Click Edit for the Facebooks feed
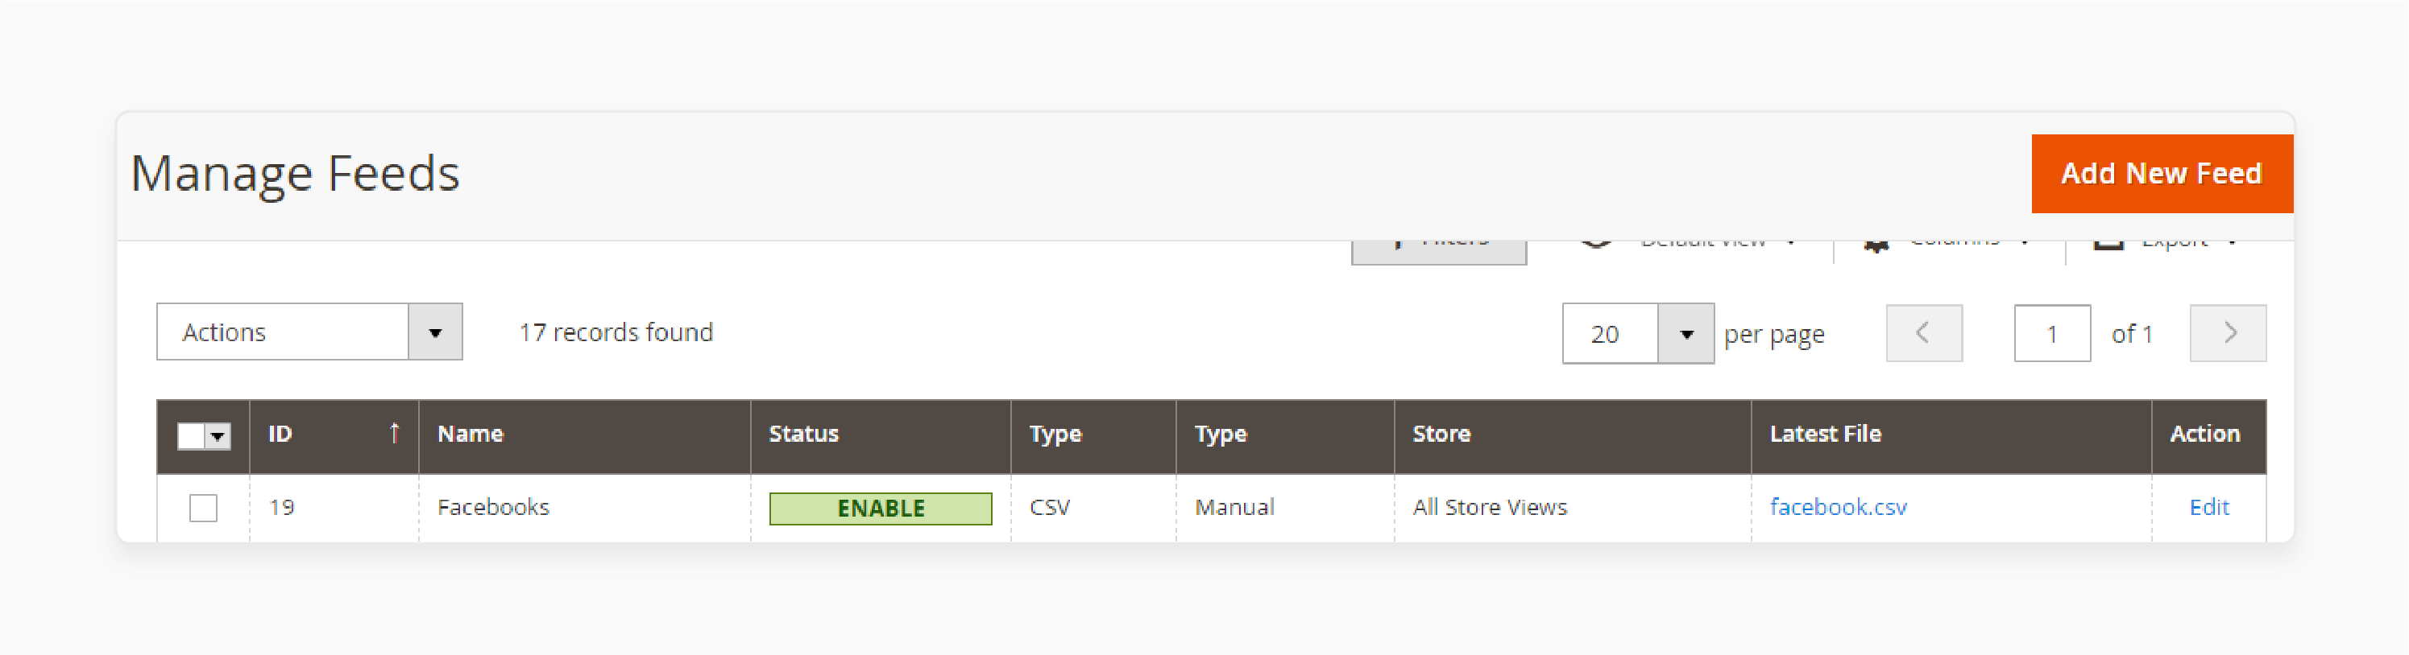Screen dimensions: 2409x655 tap(2209, 506)
